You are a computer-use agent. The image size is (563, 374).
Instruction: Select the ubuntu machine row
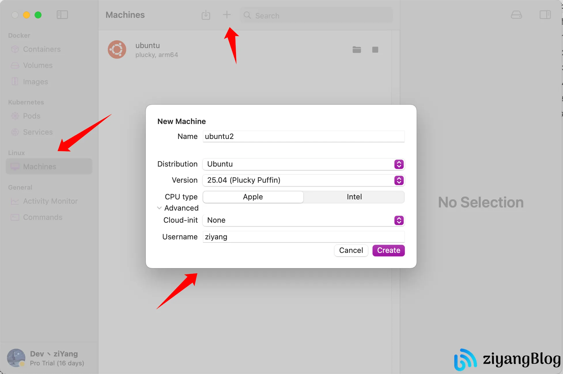pyautogui.click(x=245, y=50)
